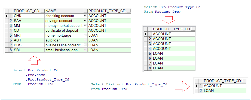This screenshot has width=251, height=100.
Task: Click ellipsis button beside checking account
Action: [x=85, y=16]
